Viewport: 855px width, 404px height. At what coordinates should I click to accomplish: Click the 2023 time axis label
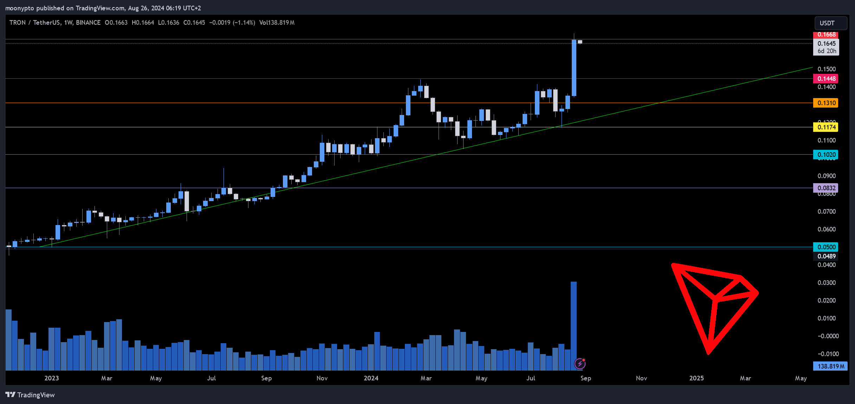pos(52,378)
